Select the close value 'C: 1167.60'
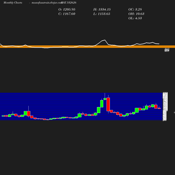 67,14
